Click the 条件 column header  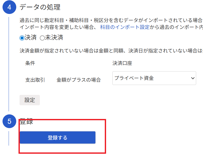click(30, 63)
